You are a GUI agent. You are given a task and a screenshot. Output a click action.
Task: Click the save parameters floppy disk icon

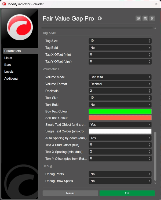click(x=145, y=18)
